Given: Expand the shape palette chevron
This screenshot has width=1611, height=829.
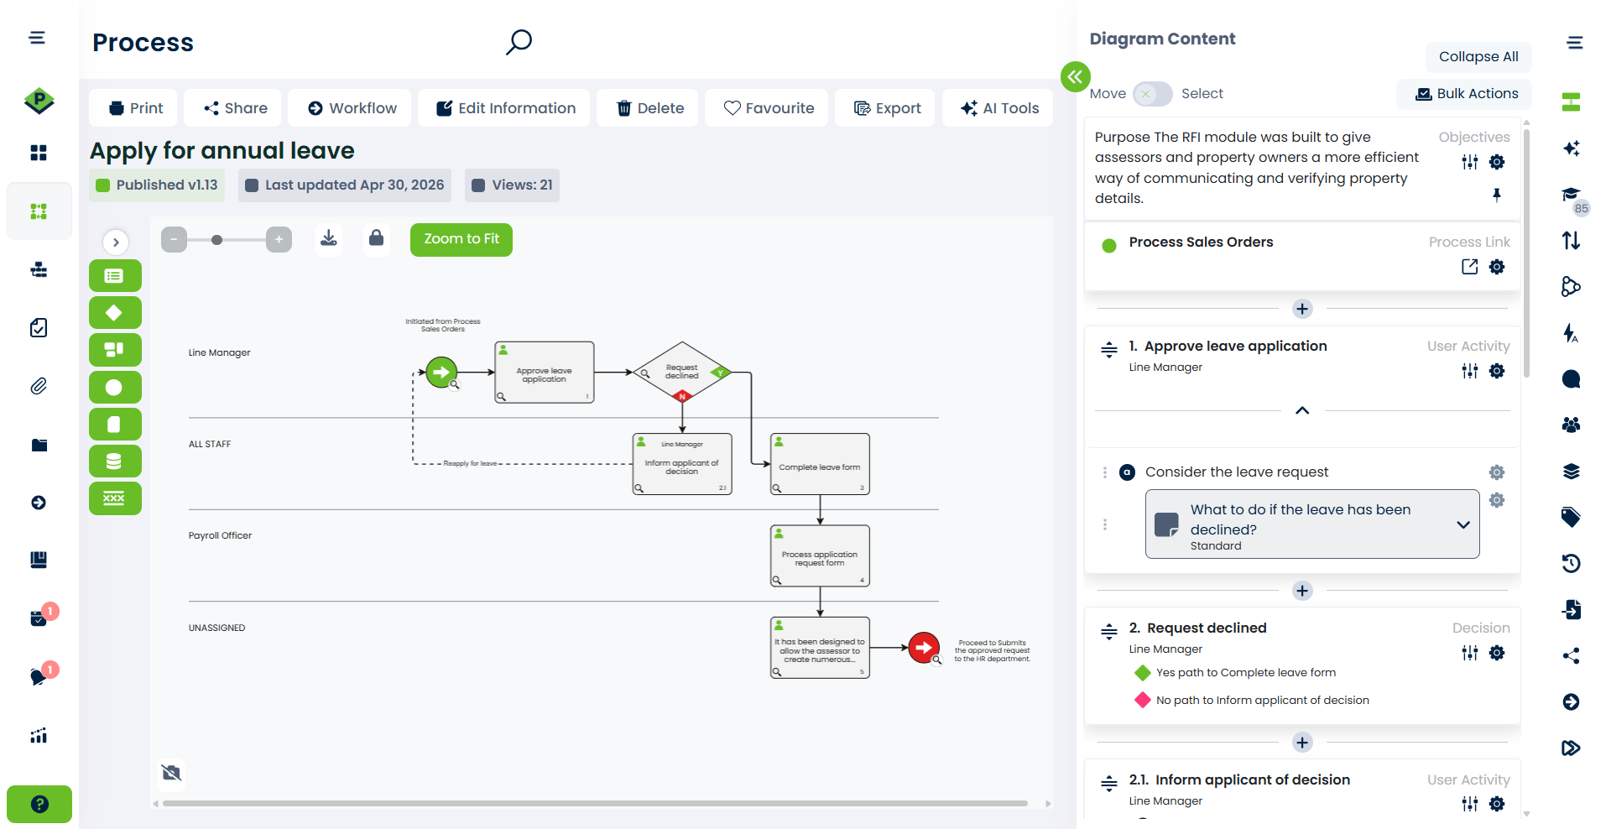Looking at the screenshot, I should [x=116, y=242].
